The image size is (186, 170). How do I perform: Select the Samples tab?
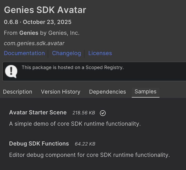coord(145,92)
